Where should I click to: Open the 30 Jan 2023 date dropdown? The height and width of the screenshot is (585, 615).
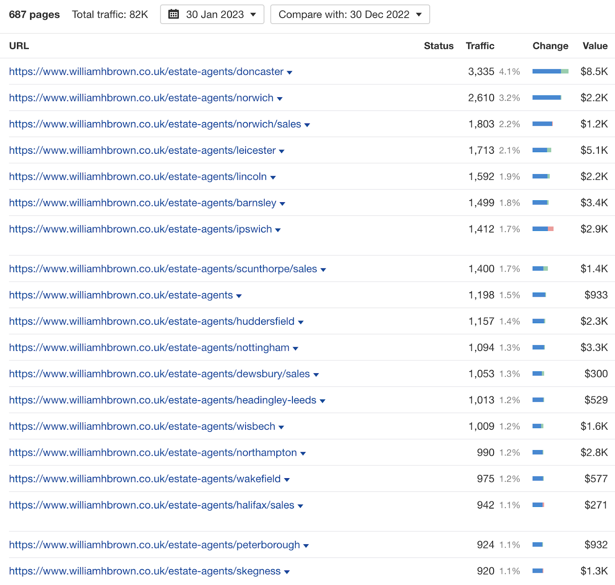coord(212,15)
